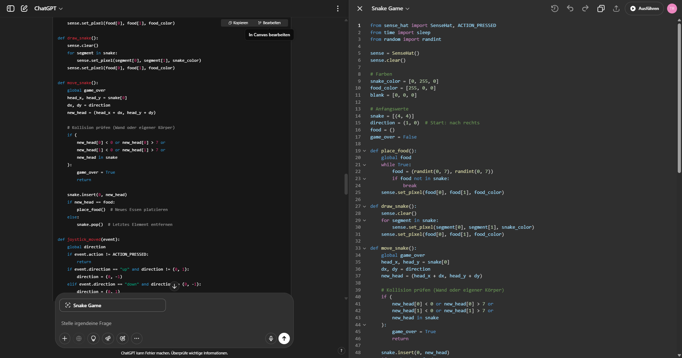
Task: Jump to the latest message arrow button
Action: click(x=174, y=286)
